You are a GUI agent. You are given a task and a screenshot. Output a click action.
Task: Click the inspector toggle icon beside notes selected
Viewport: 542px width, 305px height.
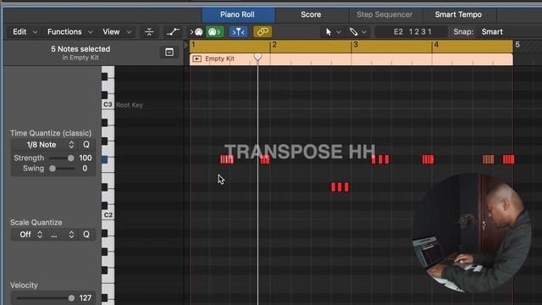(x=169, y=53)
